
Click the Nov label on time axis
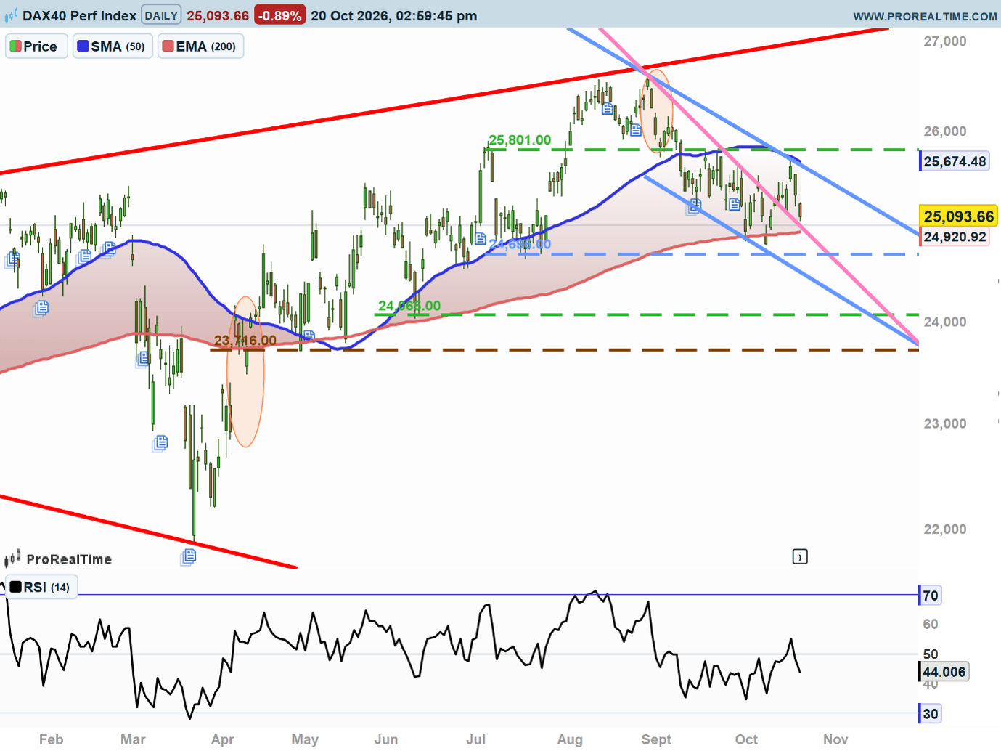pyautogui.click(x=835, y=739)
